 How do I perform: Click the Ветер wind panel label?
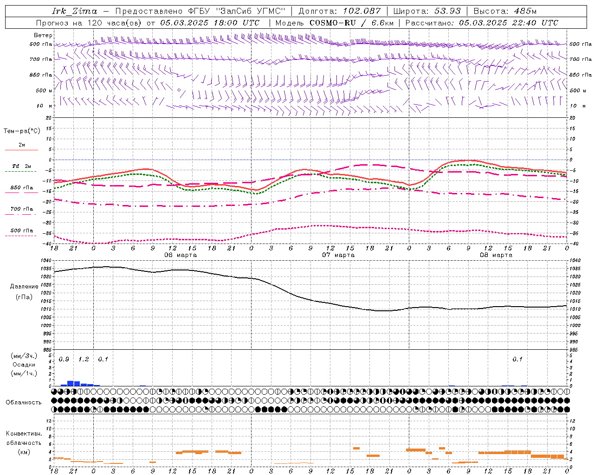tap(43, 35)
